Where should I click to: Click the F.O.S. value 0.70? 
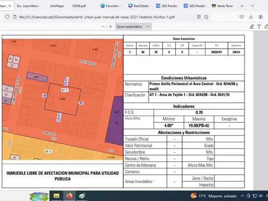tap(199, 112)
